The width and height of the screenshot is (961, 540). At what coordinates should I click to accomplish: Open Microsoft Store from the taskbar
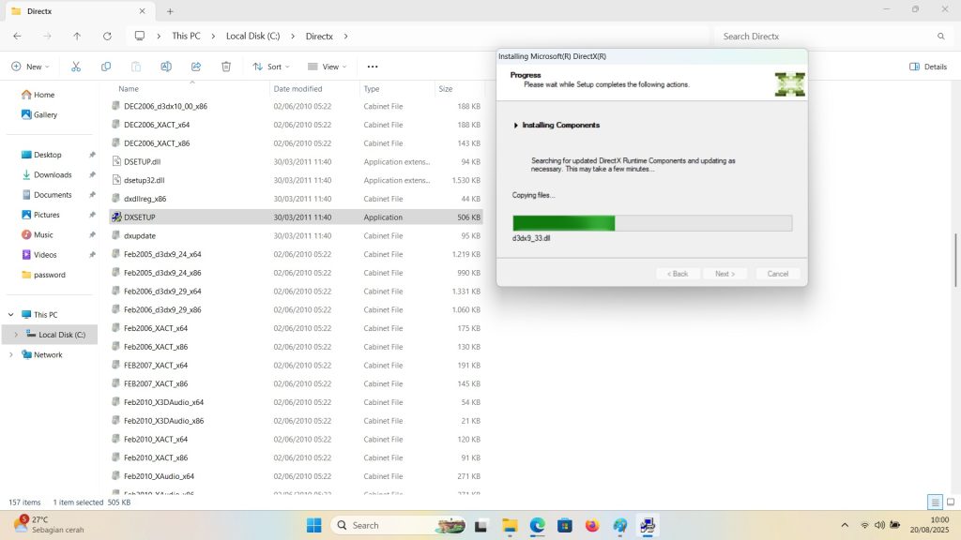pos(564,525)
